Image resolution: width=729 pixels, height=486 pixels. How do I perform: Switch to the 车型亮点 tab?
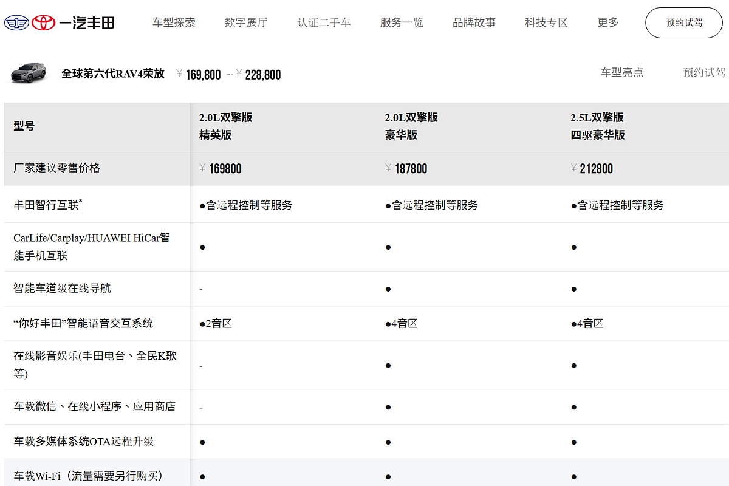point(621,72)
